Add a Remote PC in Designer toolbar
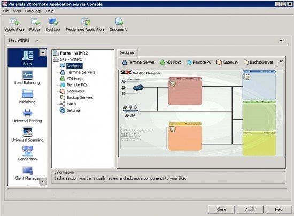This screenshot has width=294, height=216. pos(199,62)
